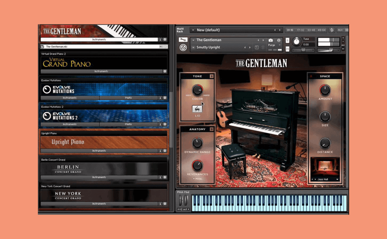Shift the keyboard octave down

pyautogui.click(x=178, y=210)
